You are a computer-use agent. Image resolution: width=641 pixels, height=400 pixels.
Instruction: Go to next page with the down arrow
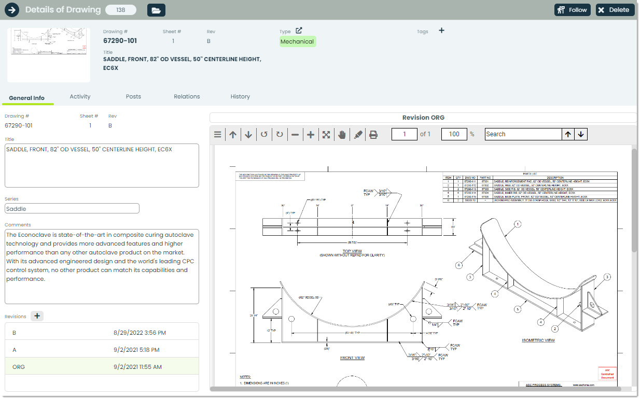coord(248,134)
